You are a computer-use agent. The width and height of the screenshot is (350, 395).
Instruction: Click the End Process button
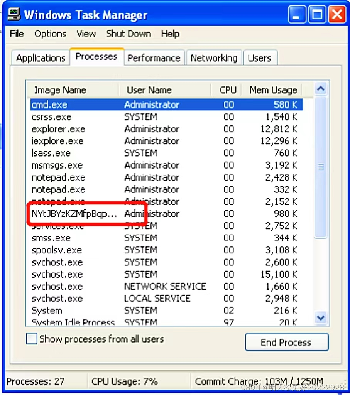click(287, 342)
